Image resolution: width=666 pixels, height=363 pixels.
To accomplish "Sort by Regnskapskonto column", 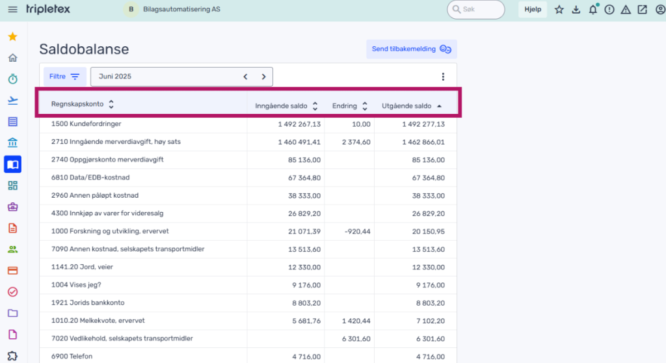I will [x=83, y=104].
